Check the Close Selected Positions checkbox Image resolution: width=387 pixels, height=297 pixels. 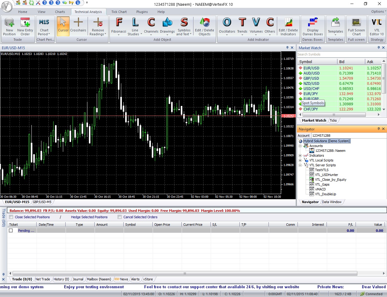11,217
